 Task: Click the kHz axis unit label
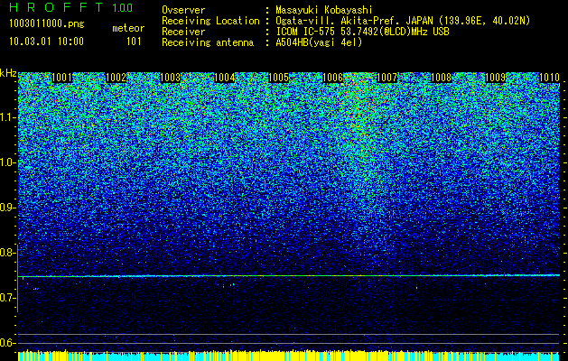pos(8,73)
